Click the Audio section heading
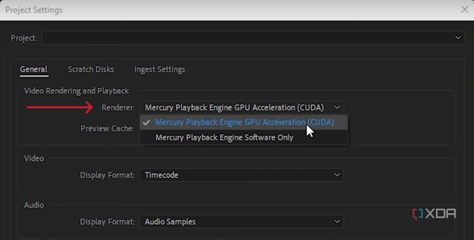Screen dimensions: 474x240 34,205
